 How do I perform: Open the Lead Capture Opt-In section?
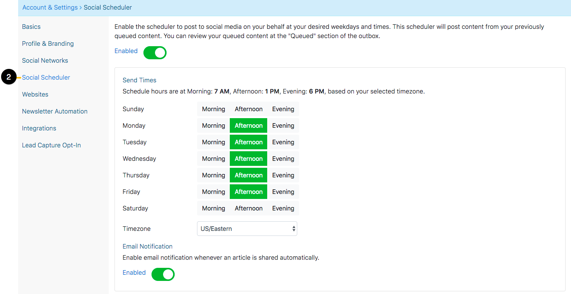(x=51, y=145)
